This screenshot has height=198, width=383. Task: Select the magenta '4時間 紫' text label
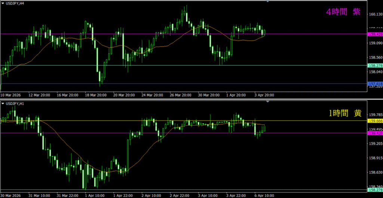[343, 12]
